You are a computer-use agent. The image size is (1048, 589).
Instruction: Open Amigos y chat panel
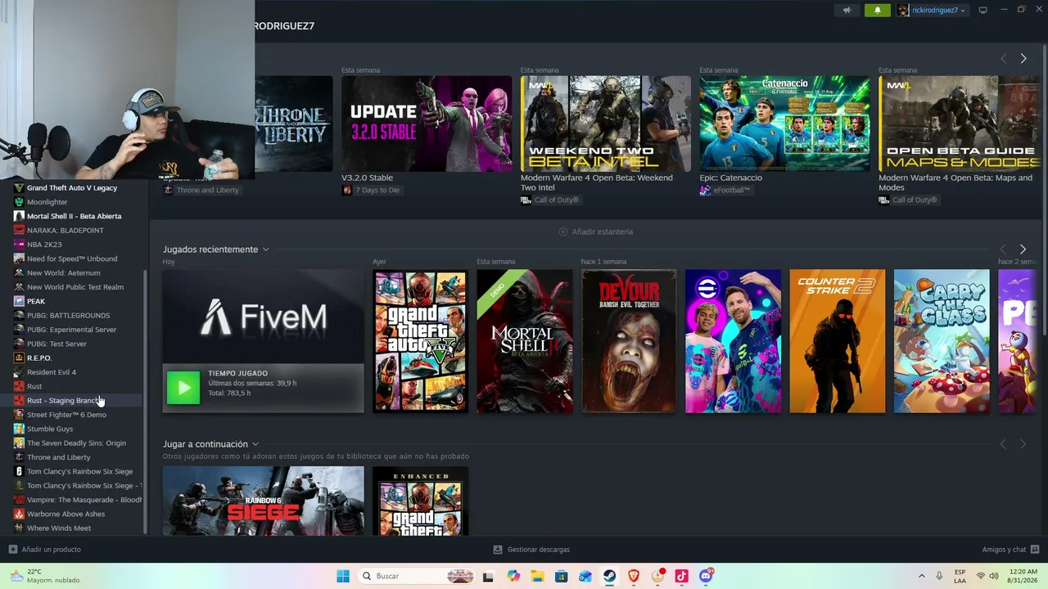pos(1010,550)
